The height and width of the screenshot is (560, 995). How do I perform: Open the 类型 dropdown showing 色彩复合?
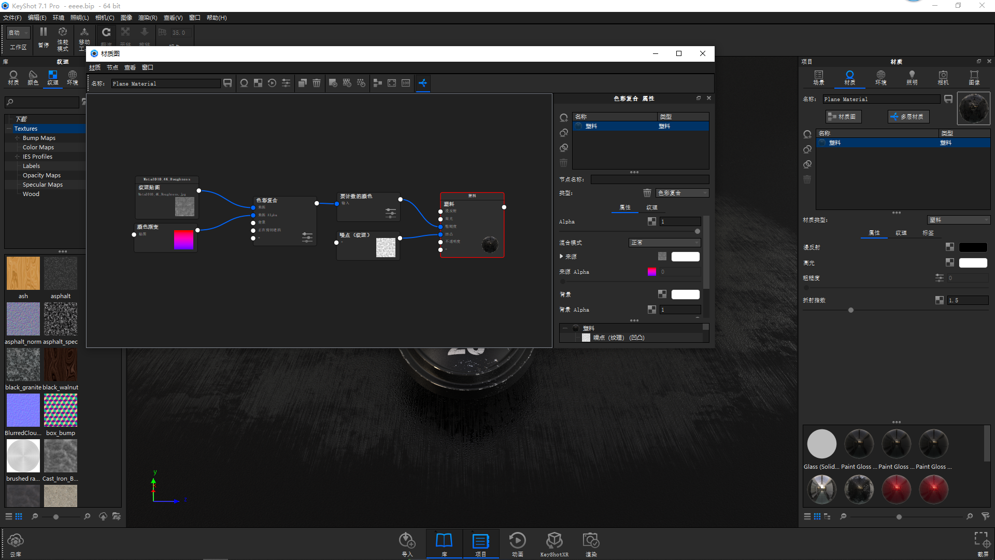click(682, 192)
